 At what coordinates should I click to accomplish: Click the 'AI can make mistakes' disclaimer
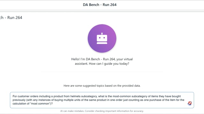coord(102,111)
